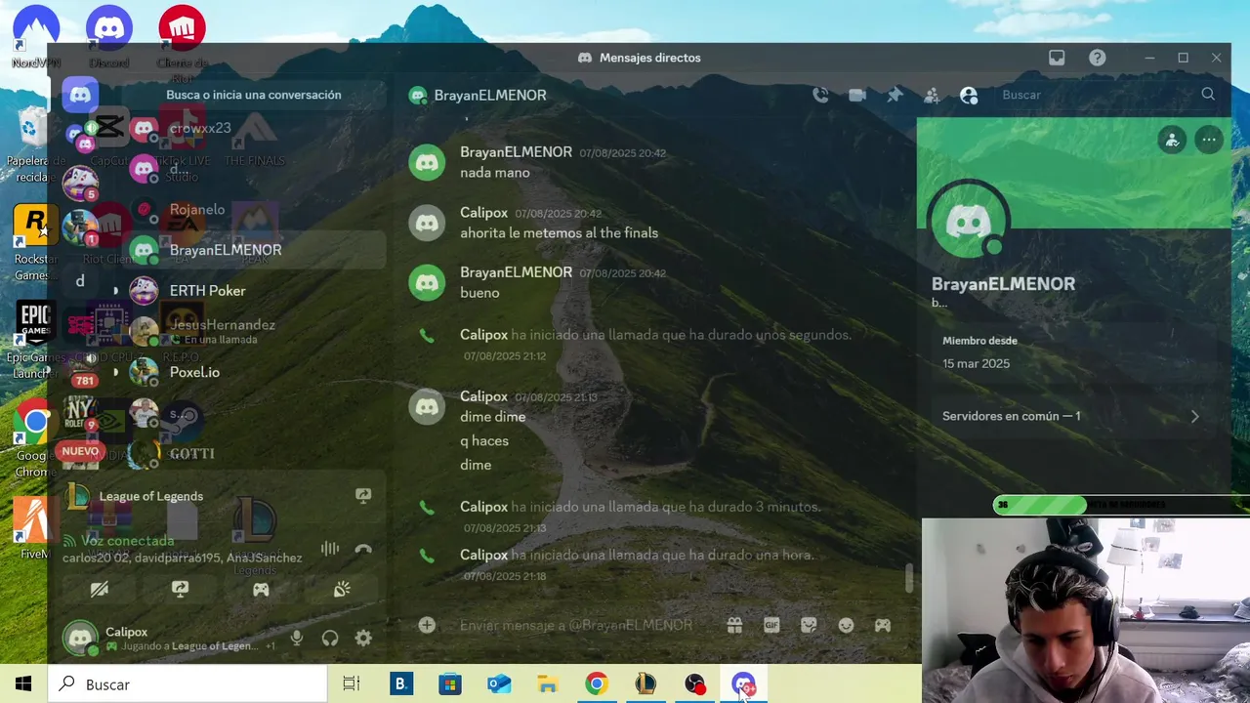Viewport: 1250px width, 703px height.
Task: Click 'BrayanELMENOR' name in profile panel
Action: 1003,284
